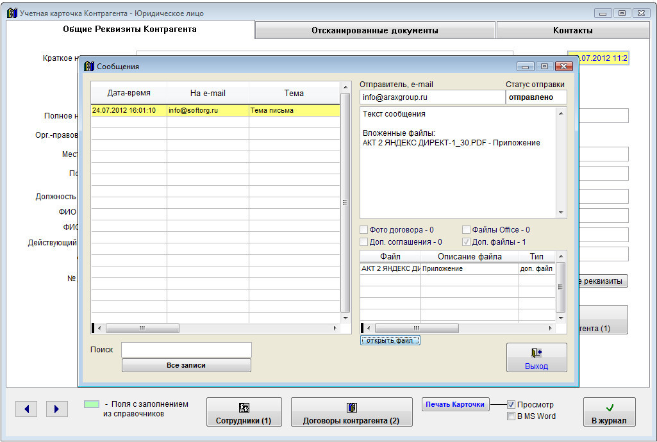Enable the В MS Word checkbox
Screen dimensions: 657x442
[x=511, y=416]
